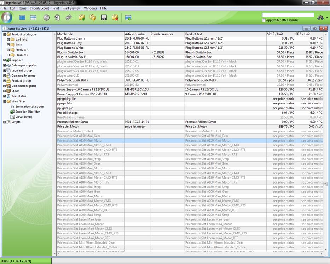Click in the search text field

288,15
